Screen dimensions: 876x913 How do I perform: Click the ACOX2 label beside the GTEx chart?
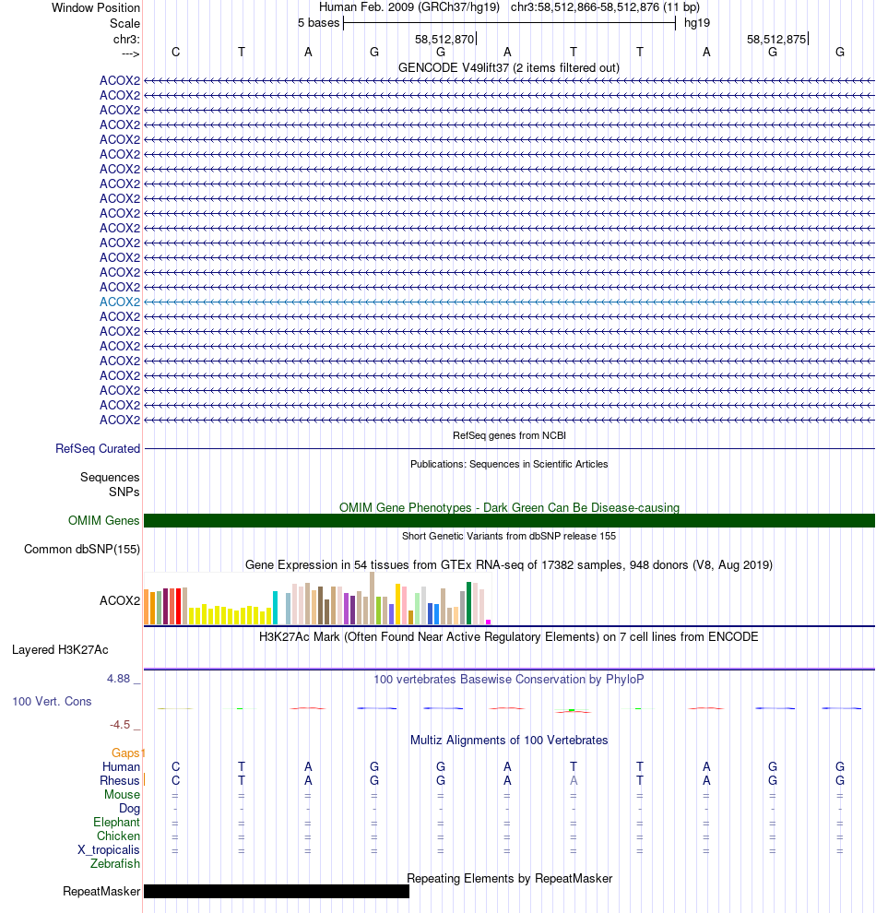click(x=120, y=600)
